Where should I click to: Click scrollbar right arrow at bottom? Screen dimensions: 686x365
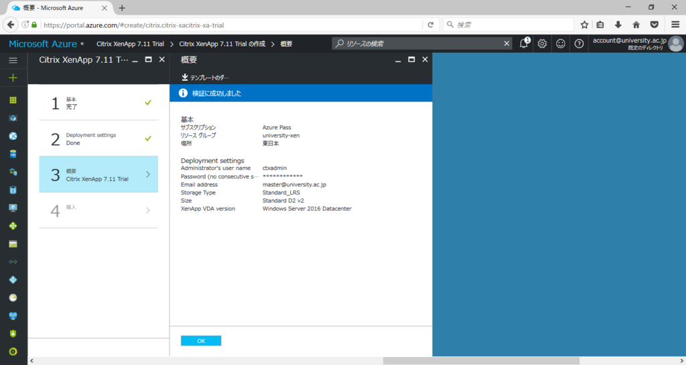click(x=683, y=360)
